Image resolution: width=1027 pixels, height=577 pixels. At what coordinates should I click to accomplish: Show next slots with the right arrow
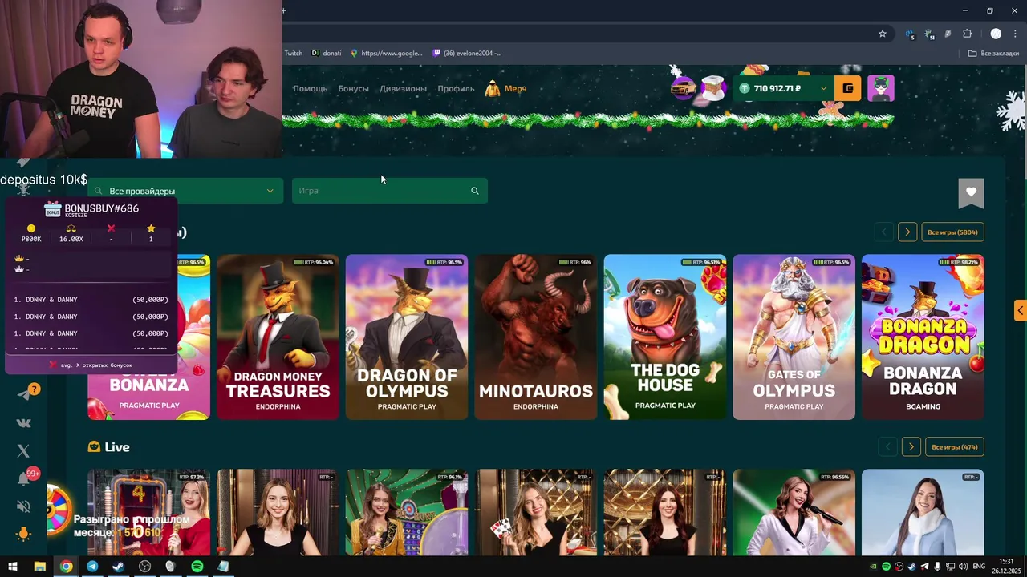click(x=907, y=232)
